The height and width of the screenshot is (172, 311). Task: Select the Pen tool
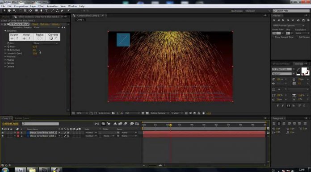pyautogui.click(x=41, y=11)
